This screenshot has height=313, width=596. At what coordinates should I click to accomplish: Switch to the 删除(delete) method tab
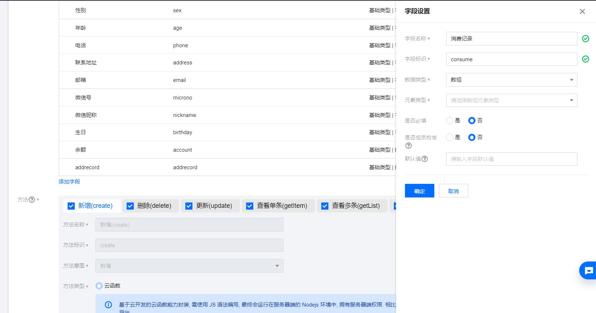coord(151,206)
